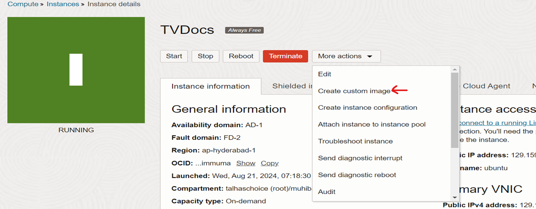Copy the instance OCID

(x=270, y=163)
